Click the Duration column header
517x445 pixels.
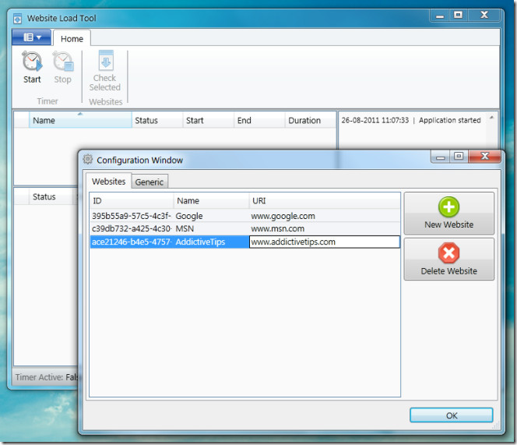(x=310, y=120)
